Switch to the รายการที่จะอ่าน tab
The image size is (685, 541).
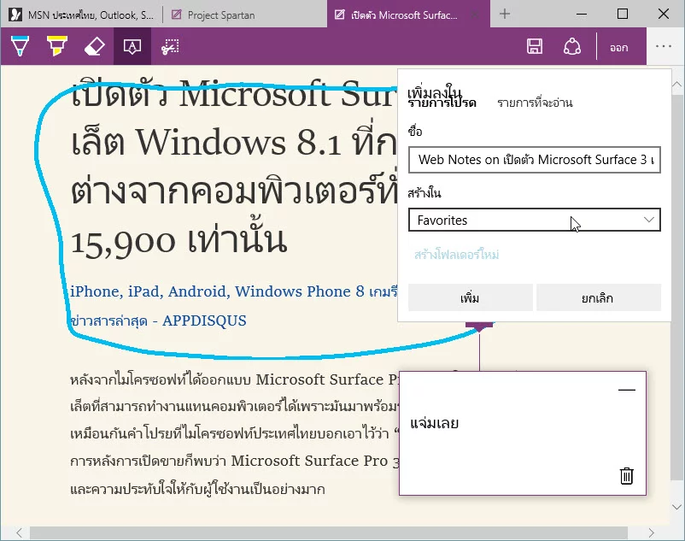535,103
